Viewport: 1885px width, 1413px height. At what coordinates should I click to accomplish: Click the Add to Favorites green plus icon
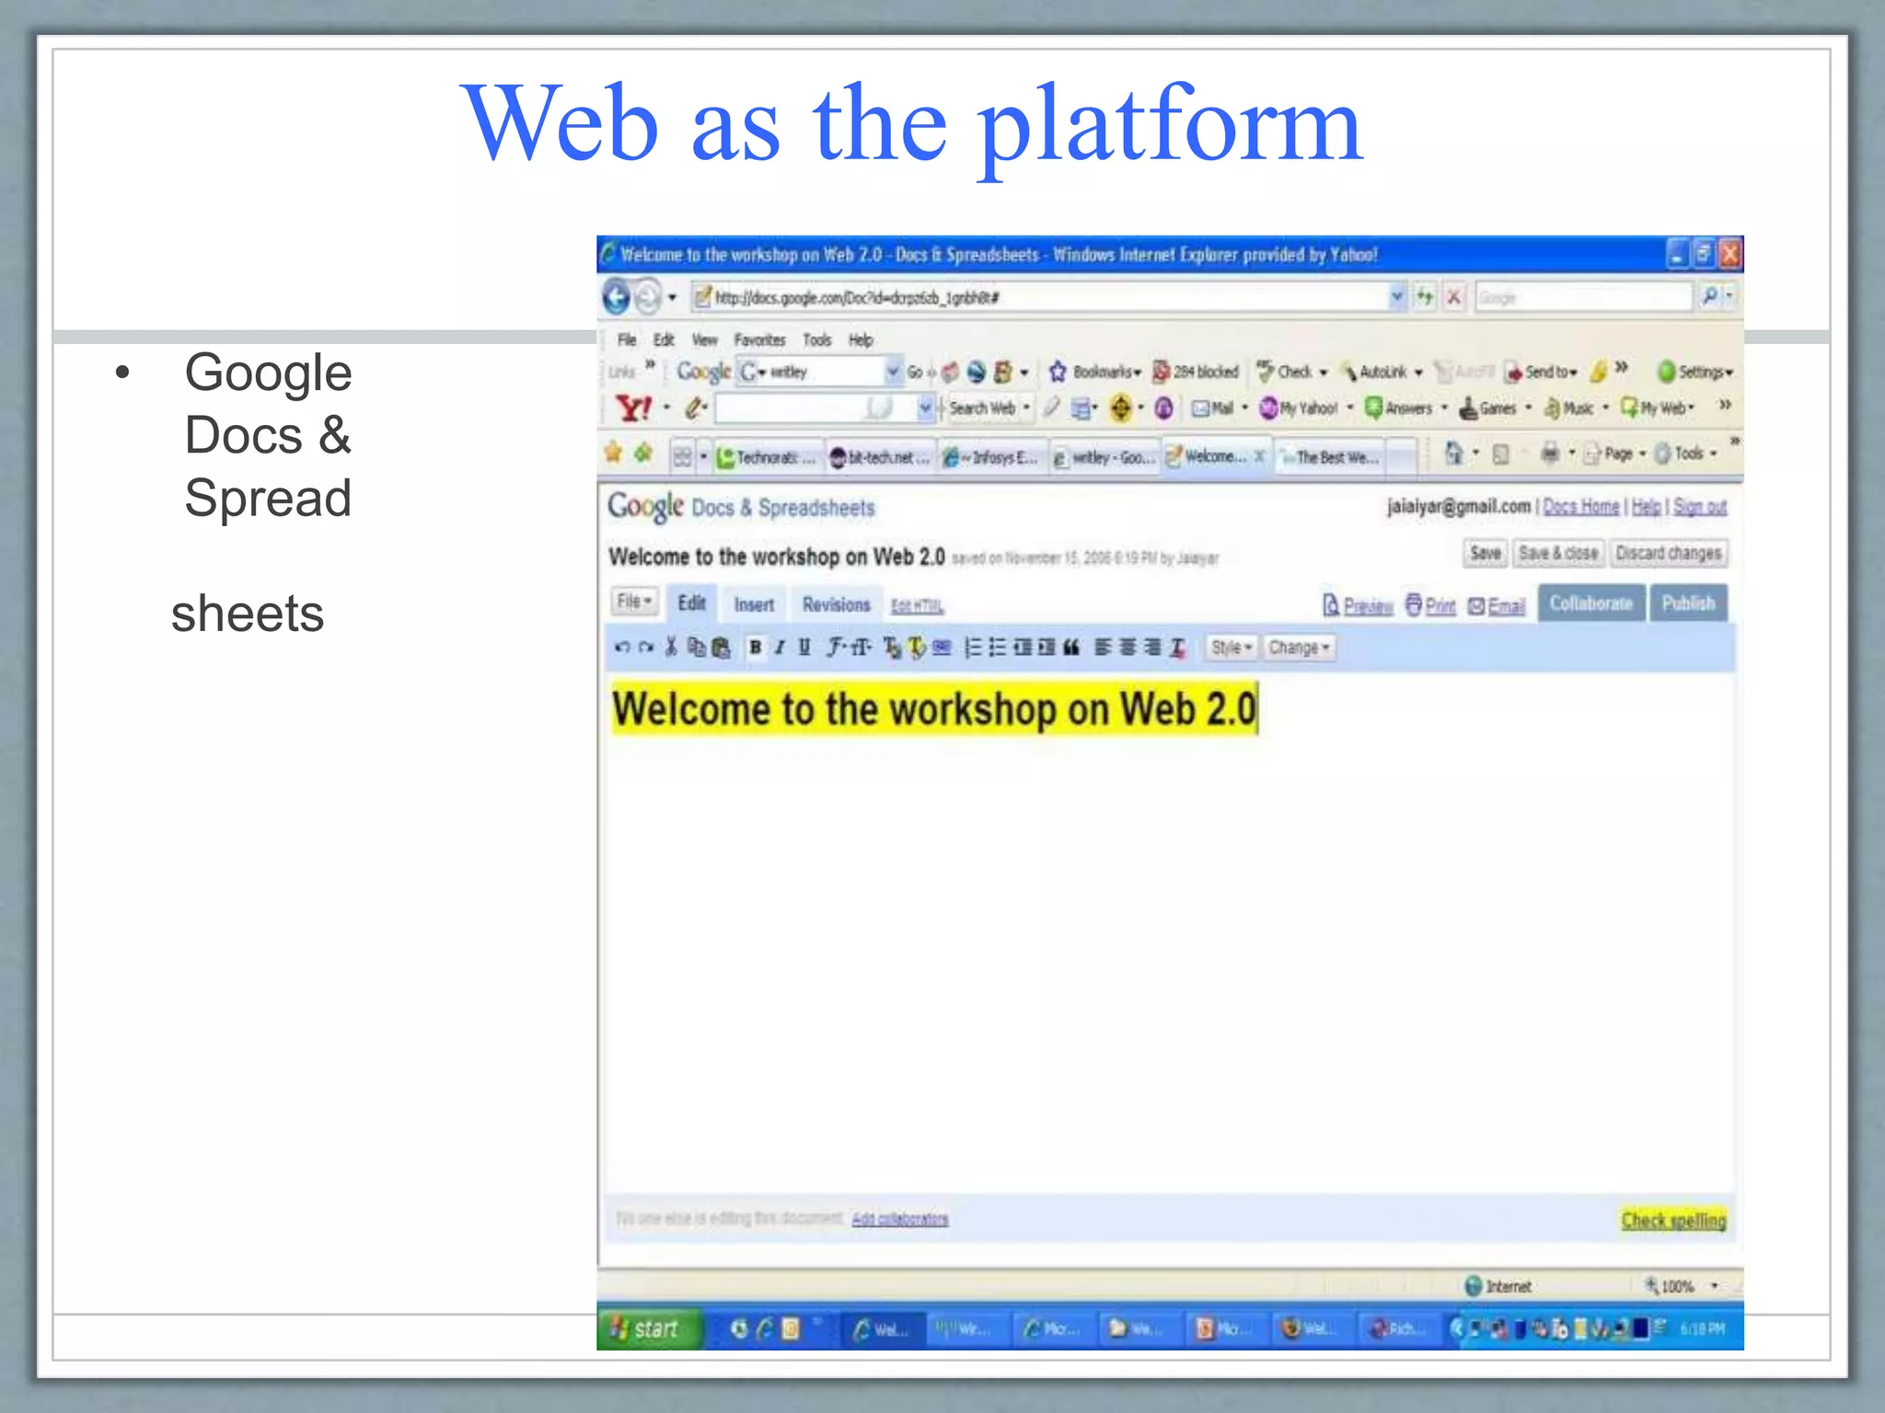[x=643, y=453]
